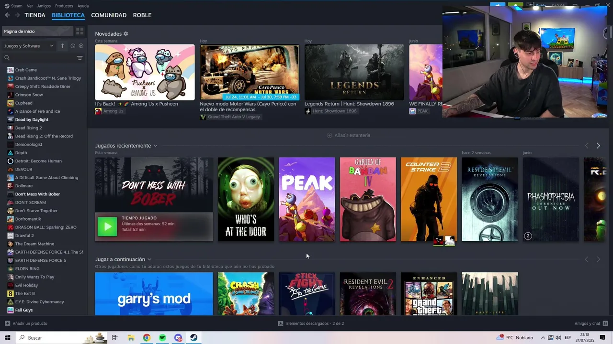The image size is (613, 344).
Task: Click the library search magnifier icon
Action: (7, 58)
